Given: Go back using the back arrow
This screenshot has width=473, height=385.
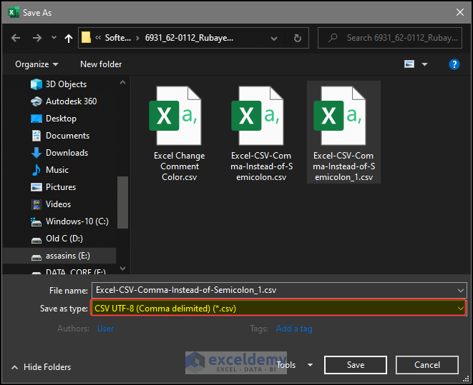Looking at the screenshot, I should (16, 38).
